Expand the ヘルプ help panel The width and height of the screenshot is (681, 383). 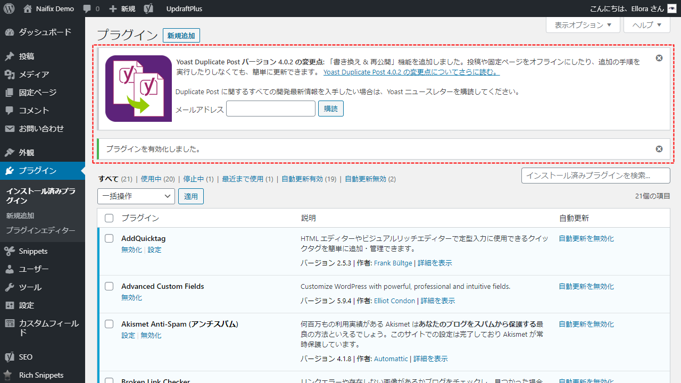pyautogui.click(x=646, y=25)
